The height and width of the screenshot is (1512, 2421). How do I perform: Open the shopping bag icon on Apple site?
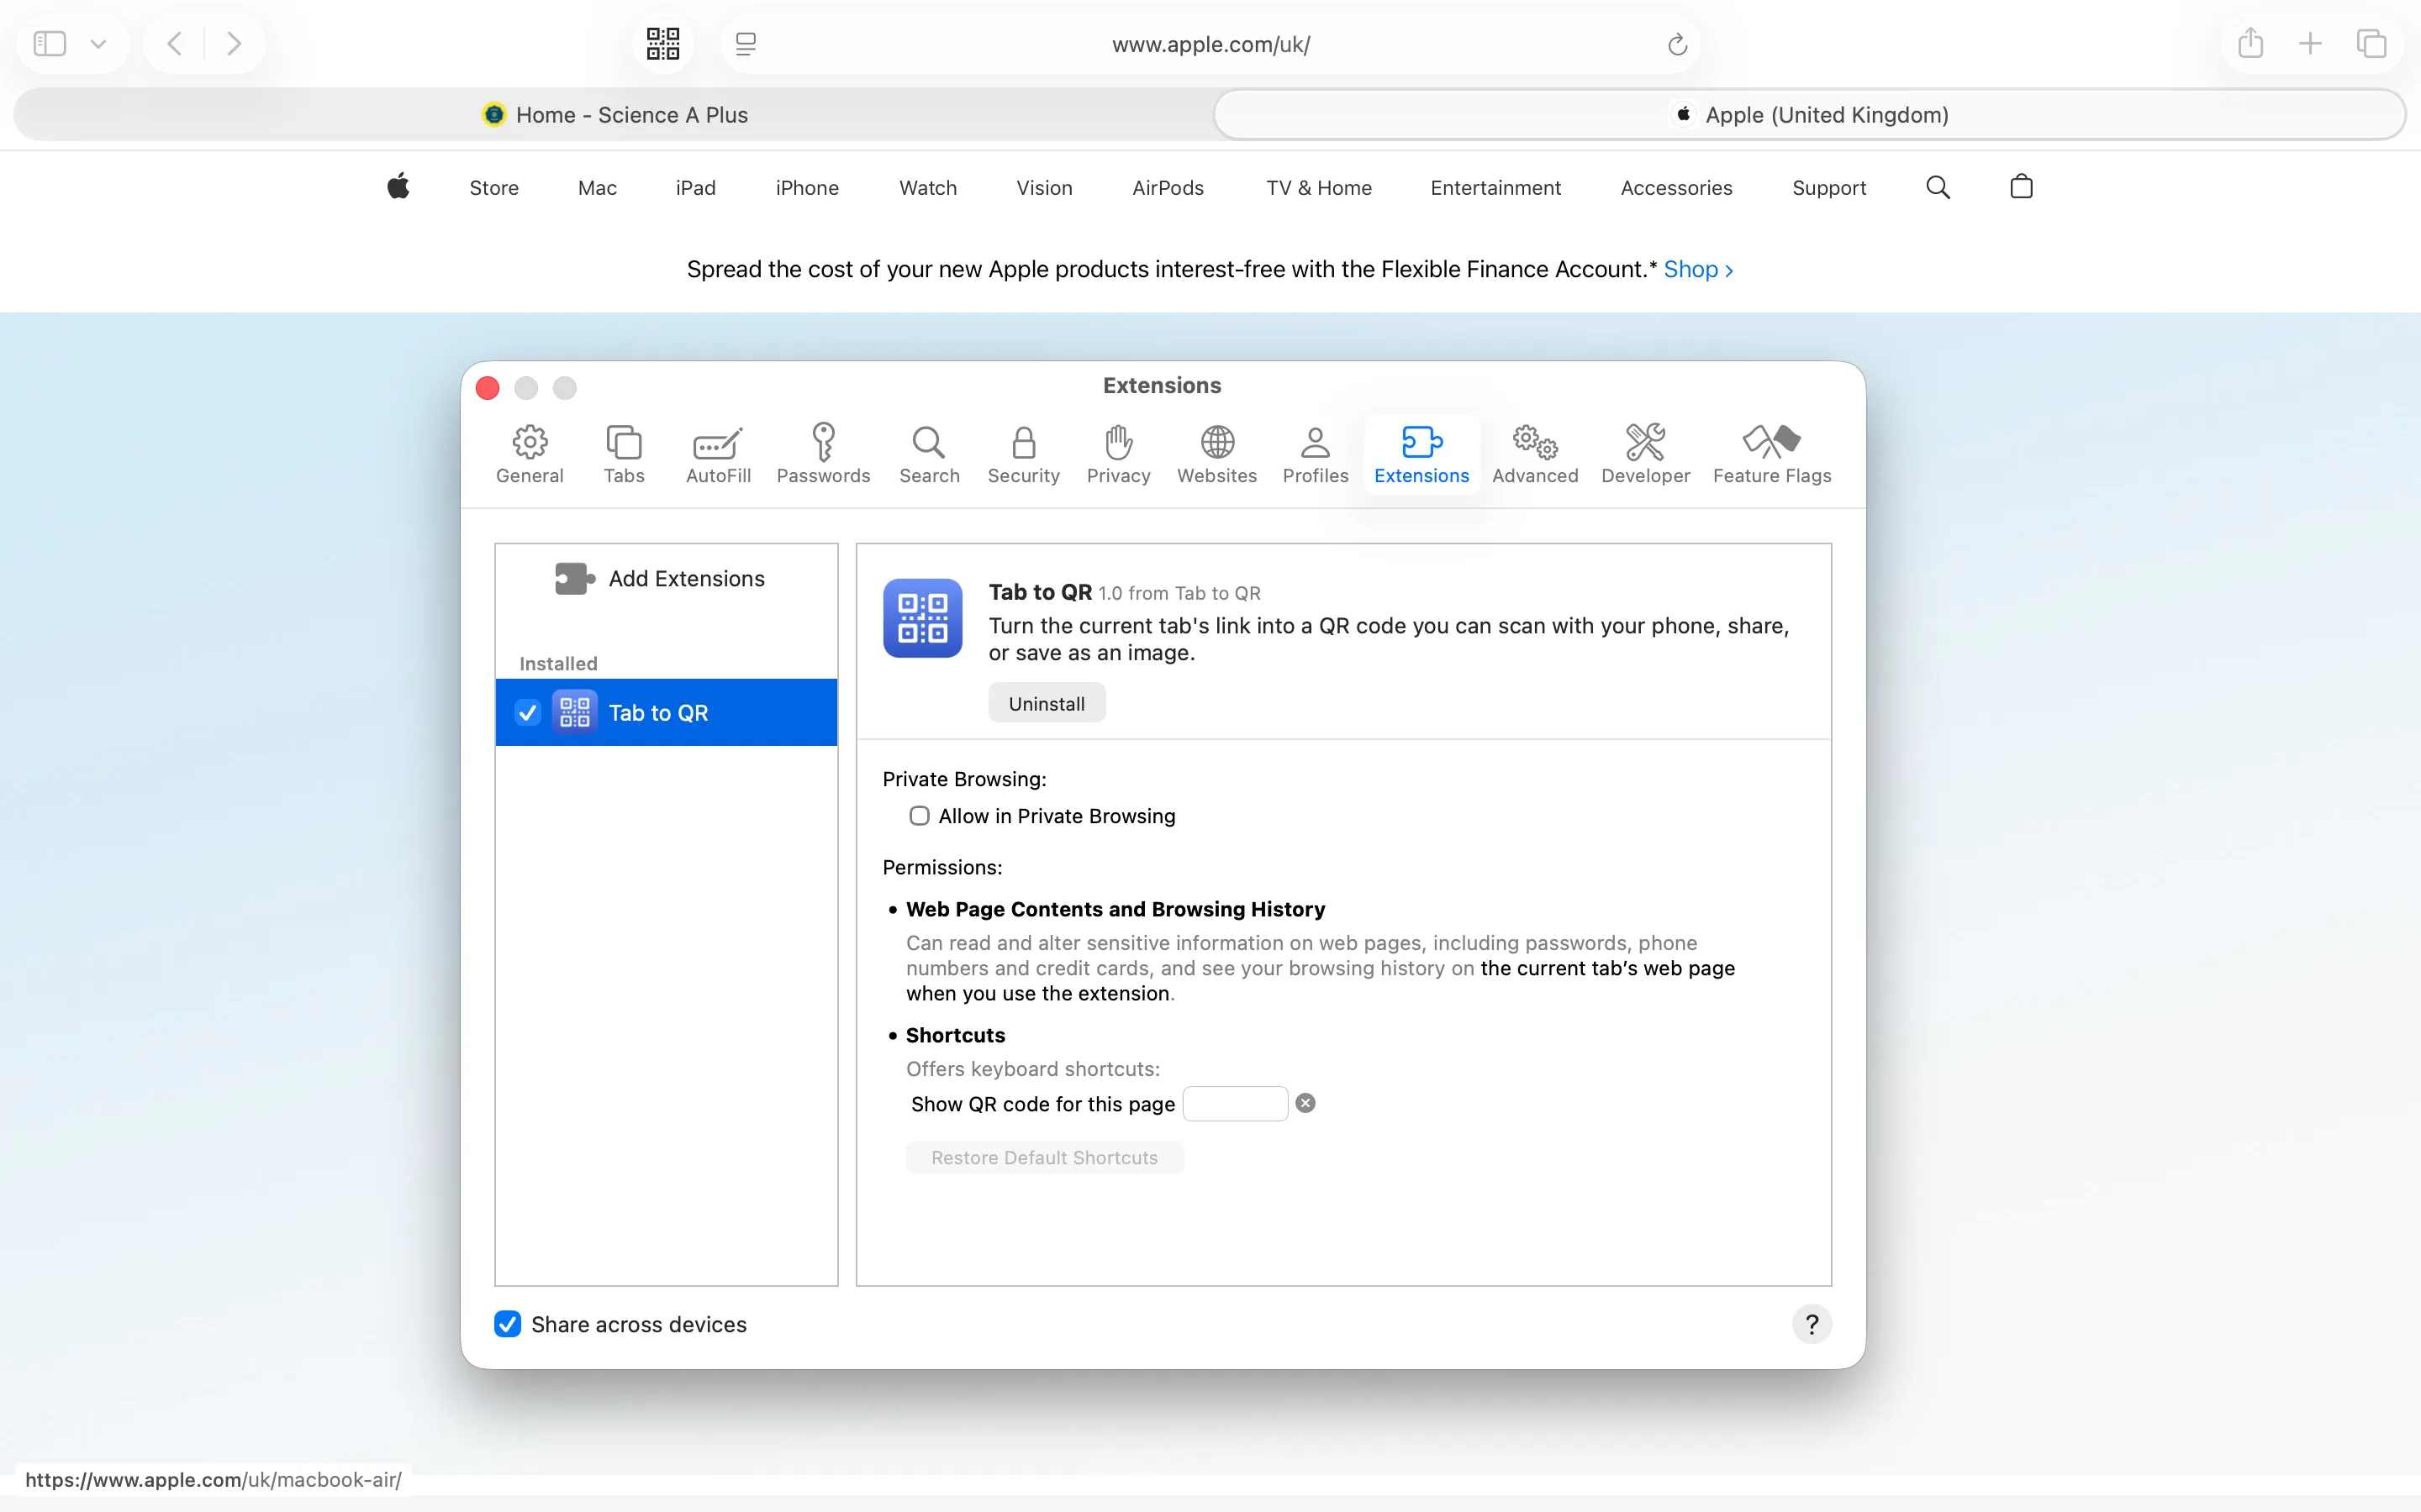coord(2021,187)
